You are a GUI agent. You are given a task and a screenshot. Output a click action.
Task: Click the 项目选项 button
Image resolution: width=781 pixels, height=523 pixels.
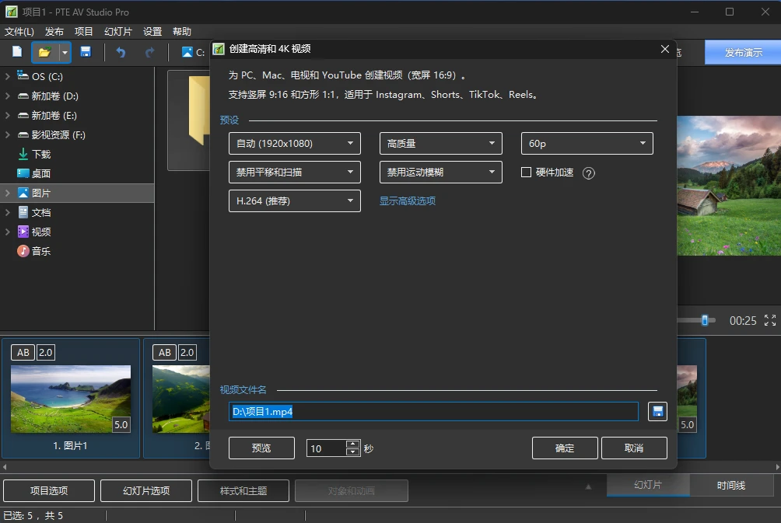pyautogui.click(x=49, y=490)
